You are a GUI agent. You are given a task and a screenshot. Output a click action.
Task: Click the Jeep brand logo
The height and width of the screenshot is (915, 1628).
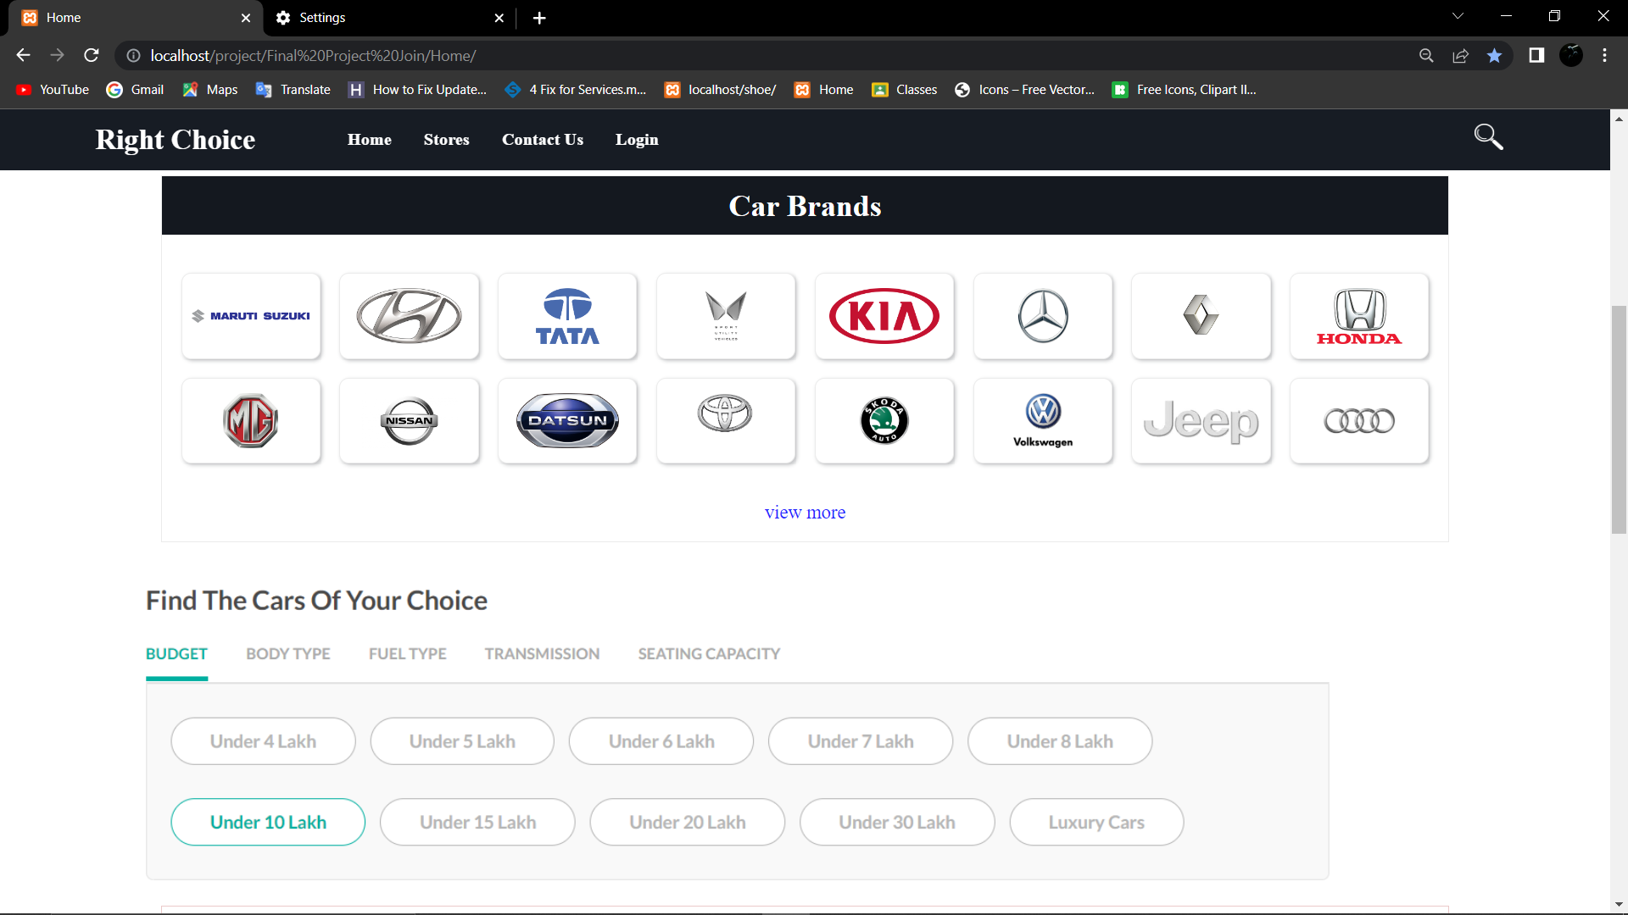pos(1201,420)
